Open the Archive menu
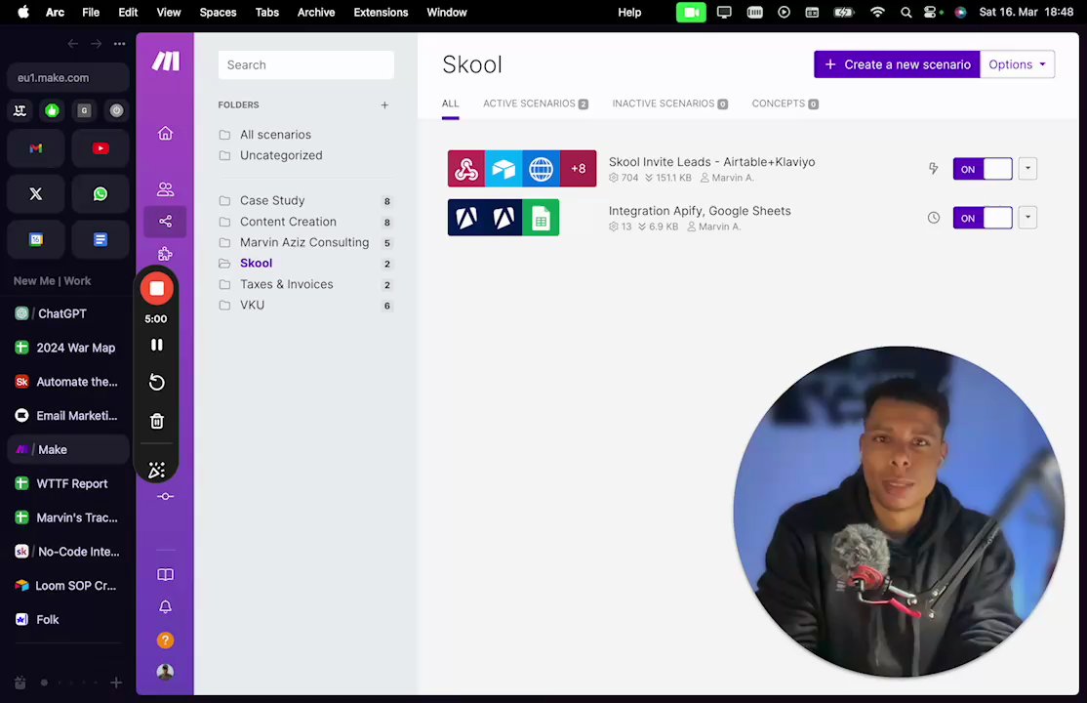 (316, 13)
